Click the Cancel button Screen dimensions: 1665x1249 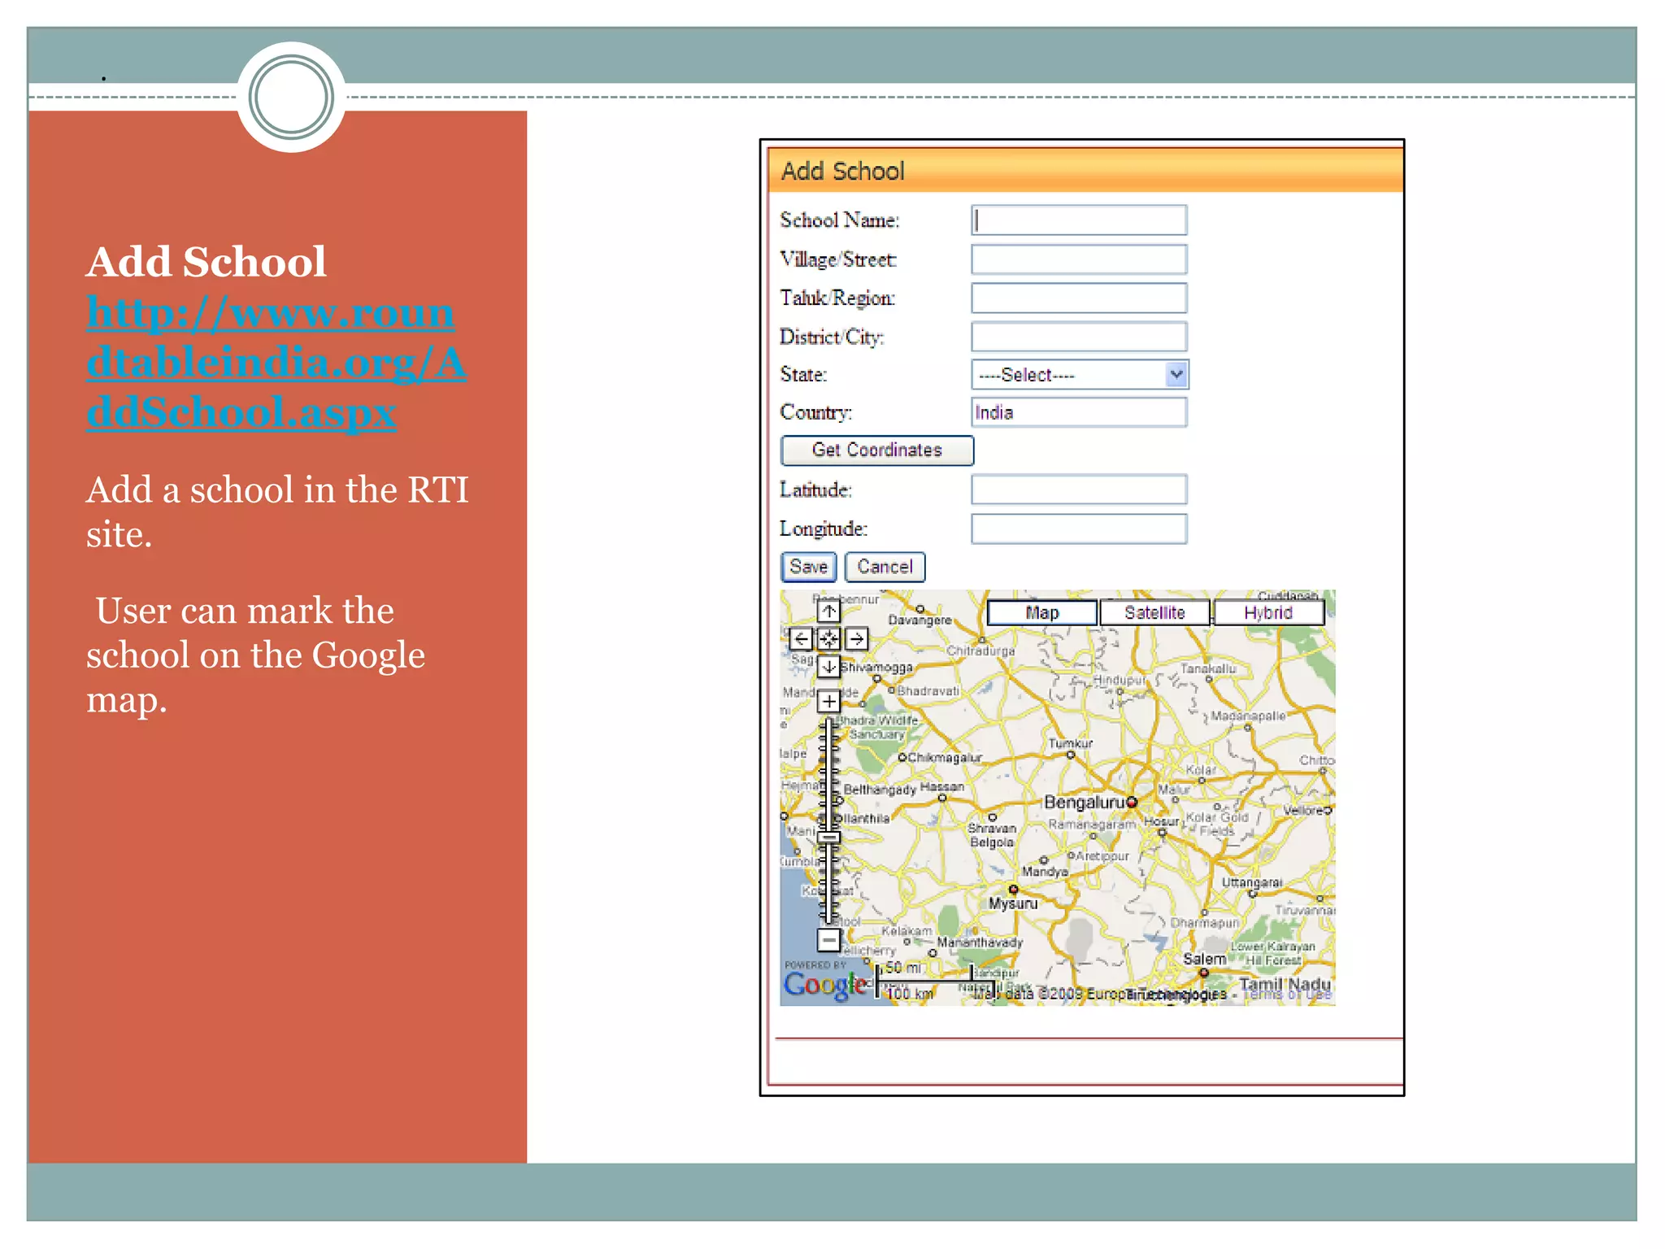885,567
